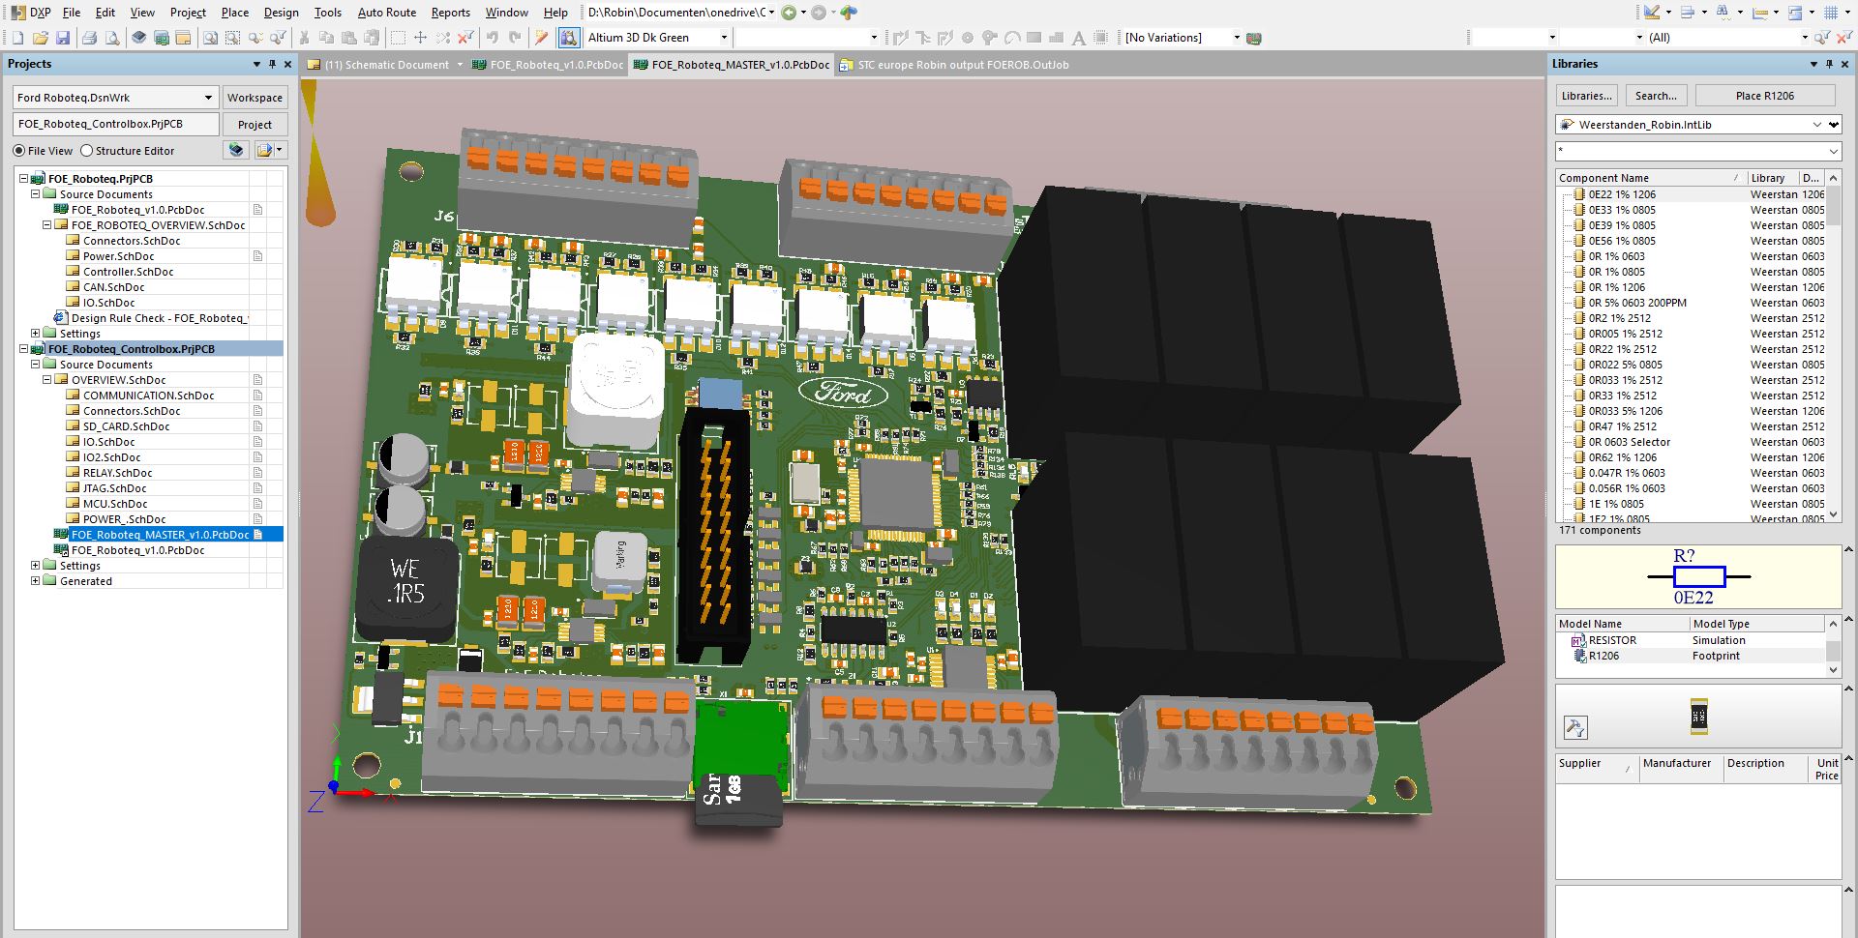
Task: Activate the Move Selection cross icon
Action: [420, 38]
